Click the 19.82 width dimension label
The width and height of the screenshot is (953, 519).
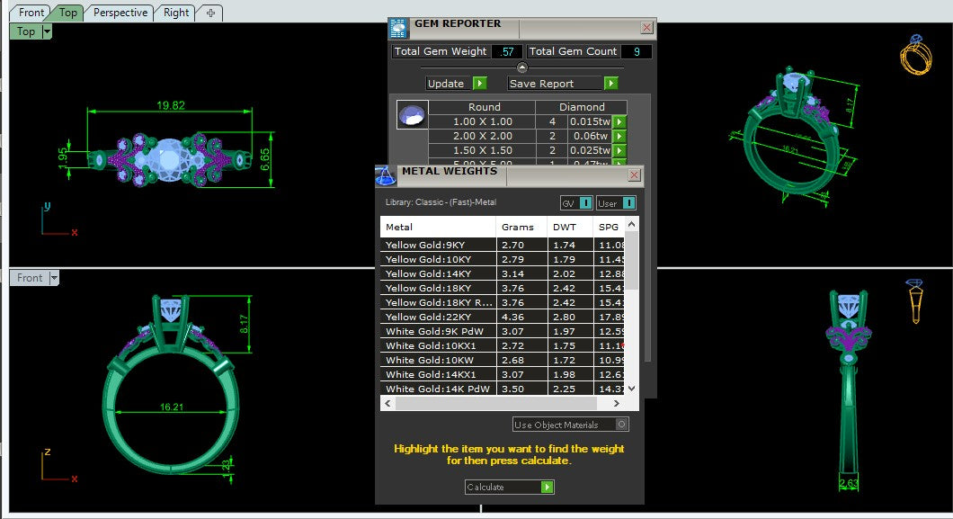(x=171, y=105)
